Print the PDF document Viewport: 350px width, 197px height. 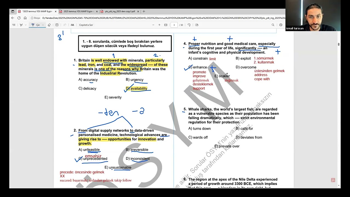point(281,25)
